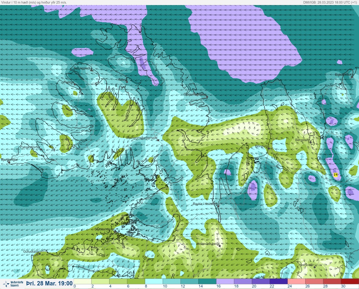Click the forecast time 'Þri. 28 Mar. 19:00'
The height and width of the screenshot is (289, 359).
click(50, 284)
